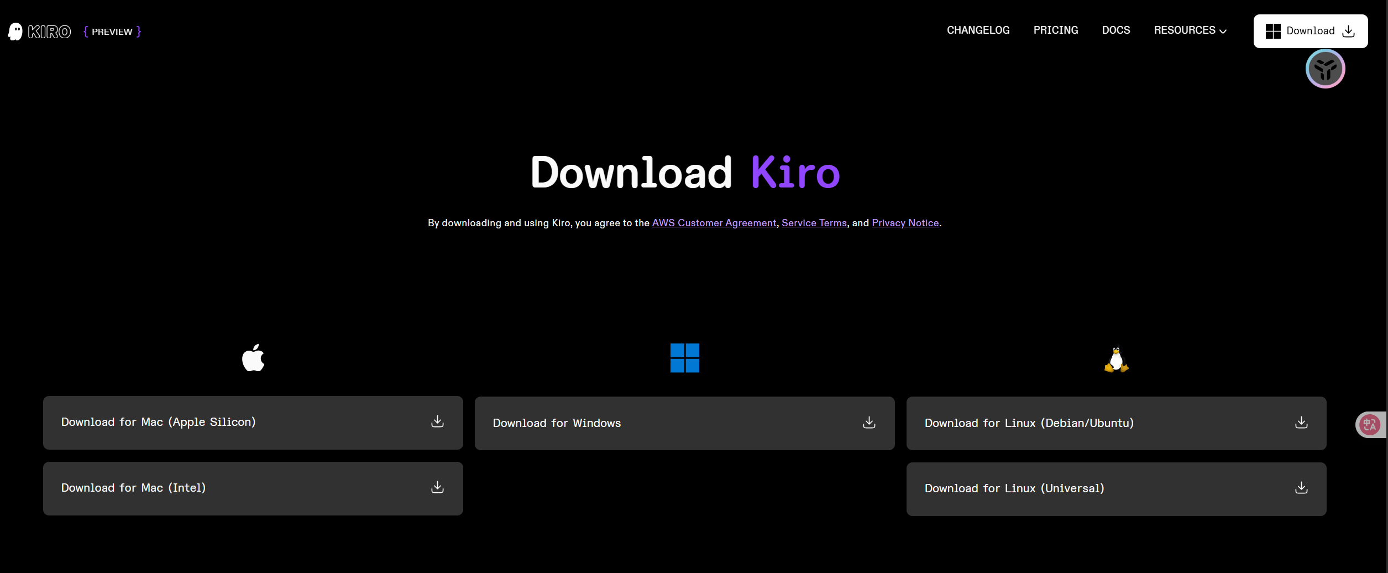Open the circular floating assistant icon
The width and height of the screenshot is (1388, 573).
tap(1325, 69)
